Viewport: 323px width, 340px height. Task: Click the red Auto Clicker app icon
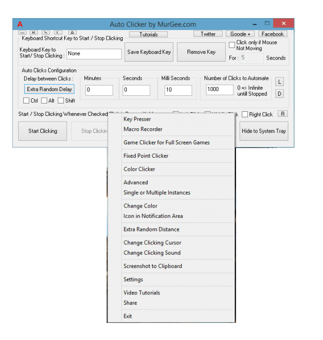point(20,24)
